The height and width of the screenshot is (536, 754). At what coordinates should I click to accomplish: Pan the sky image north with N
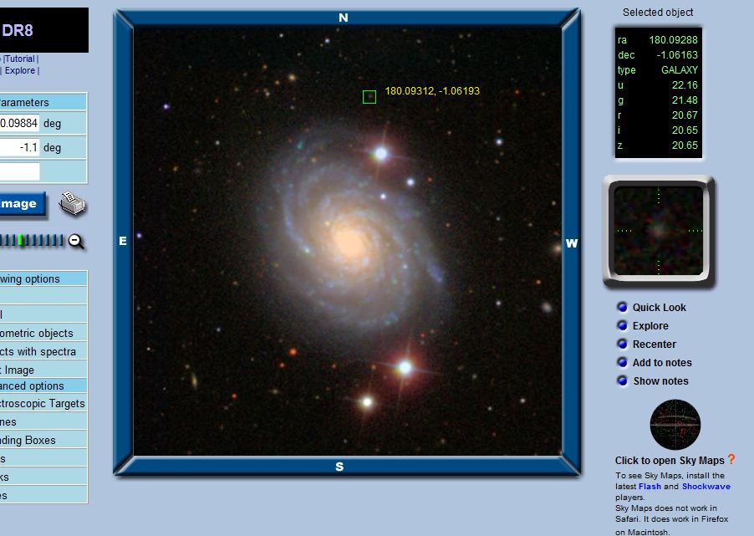pos(343,18)
